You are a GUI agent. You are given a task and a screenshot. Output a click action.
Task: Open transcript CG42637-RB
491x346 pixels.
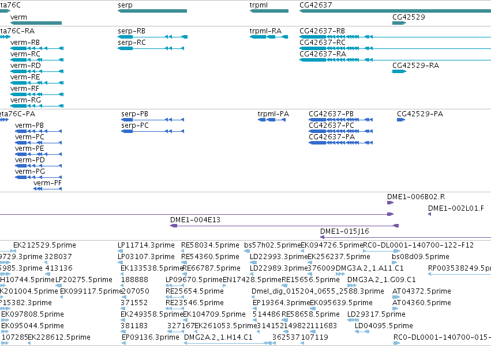(322, 31)
